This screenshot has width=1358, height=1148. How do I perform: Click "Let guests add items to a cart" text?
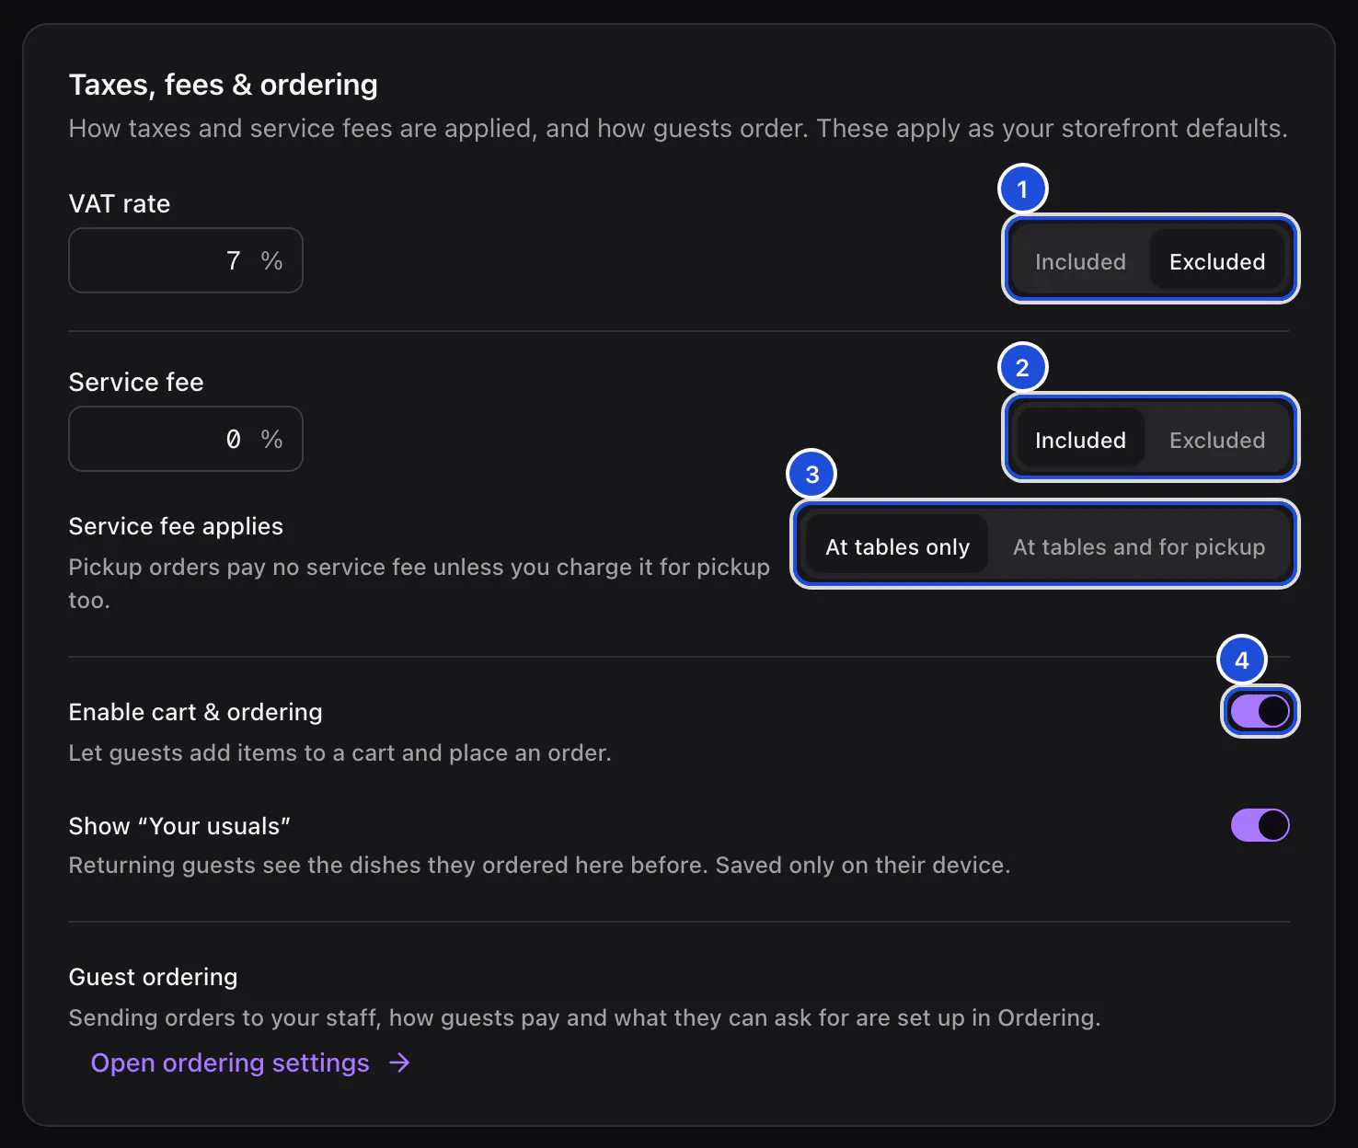click(340, 752)
